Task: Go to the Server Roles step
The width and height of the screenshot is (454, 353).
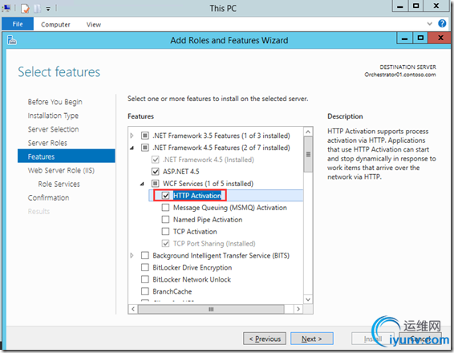Action: click(47, 143)
